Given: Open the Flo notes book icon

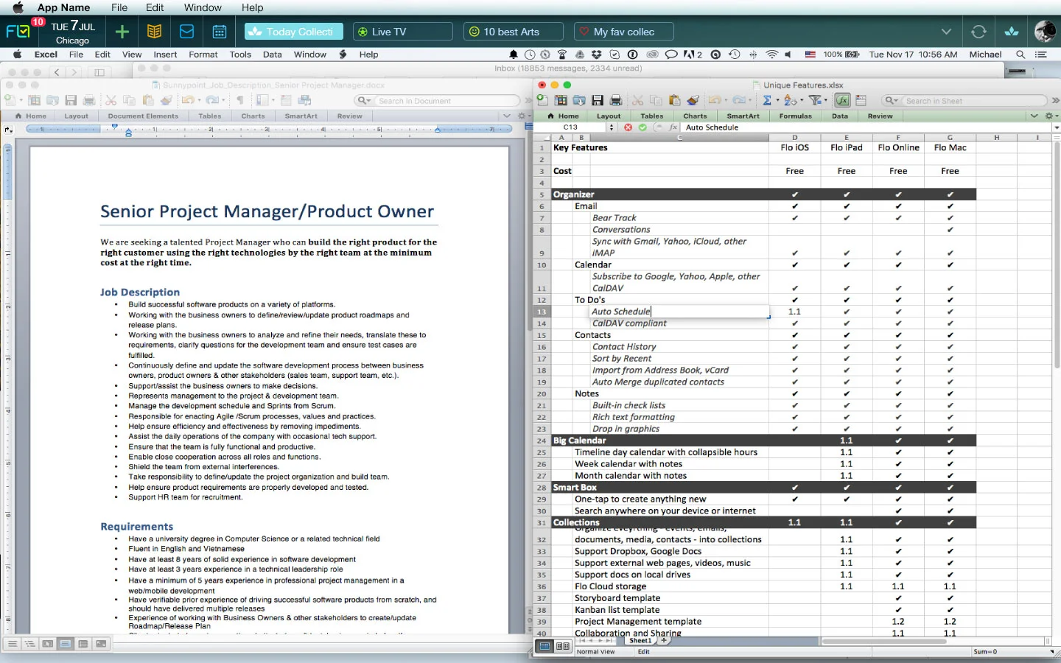Looking at the screenshot, I should click(x=154, y=32).
